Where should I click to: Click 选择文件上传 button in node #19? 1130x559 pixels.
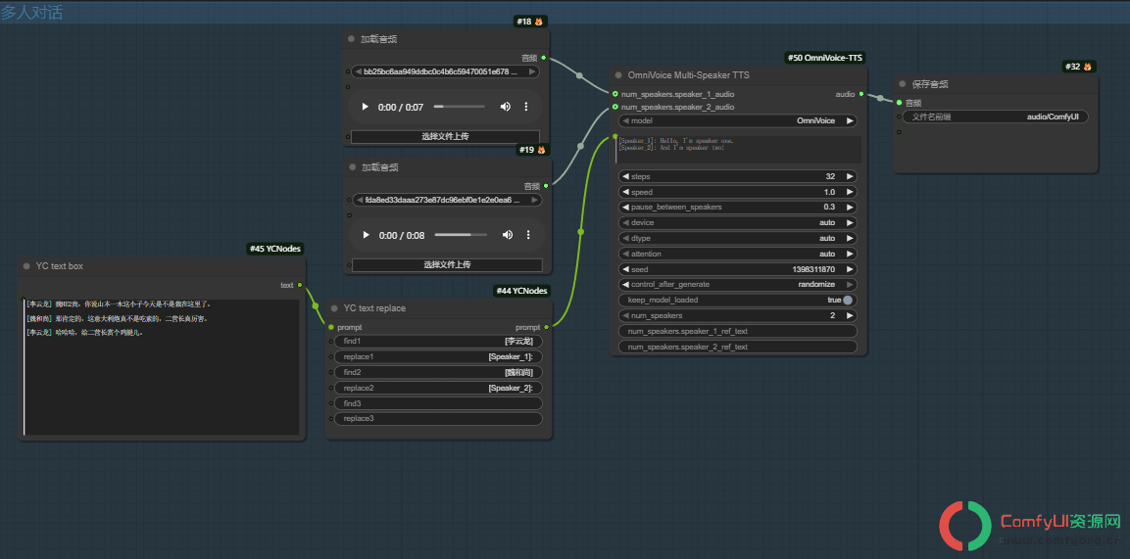pyautogui.click(x=447, y=264)
